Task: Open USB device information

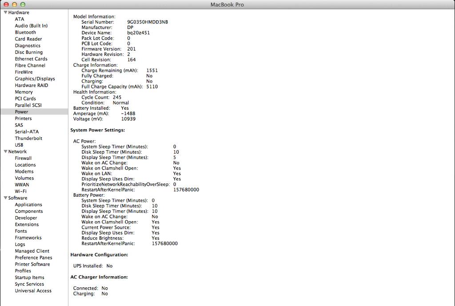Action: (19, 145)
